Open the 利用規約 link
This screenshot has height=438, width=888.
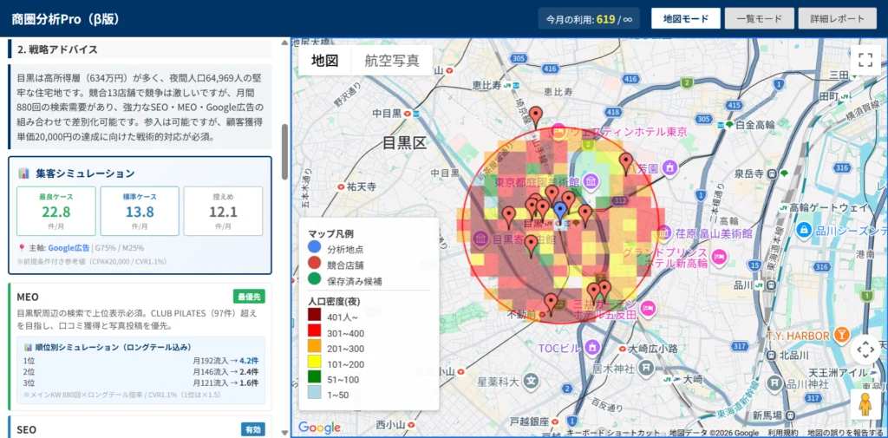(783, 433)
